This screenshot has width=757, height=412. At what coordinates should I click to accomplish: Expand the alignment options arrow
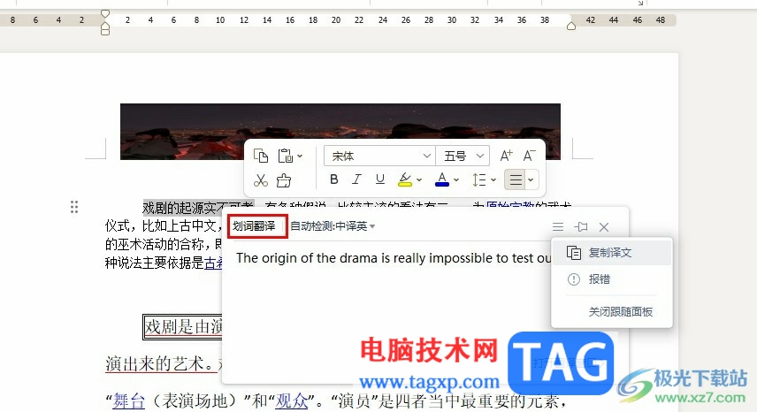pyautogui.click(x=531, y=180)
